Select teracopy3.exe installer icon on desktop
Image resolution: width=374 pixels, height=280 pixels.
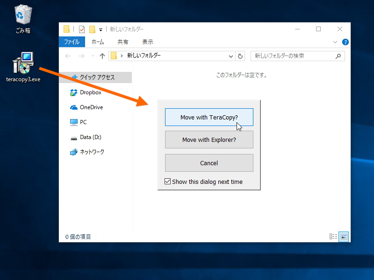coord(23,67)
